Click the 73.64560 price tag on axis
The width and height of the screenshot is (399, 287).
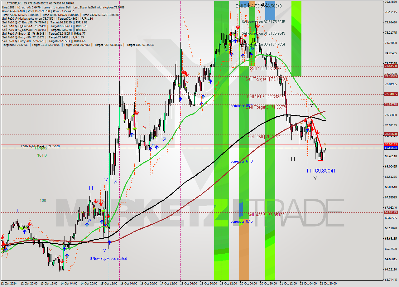click(391, 66)
